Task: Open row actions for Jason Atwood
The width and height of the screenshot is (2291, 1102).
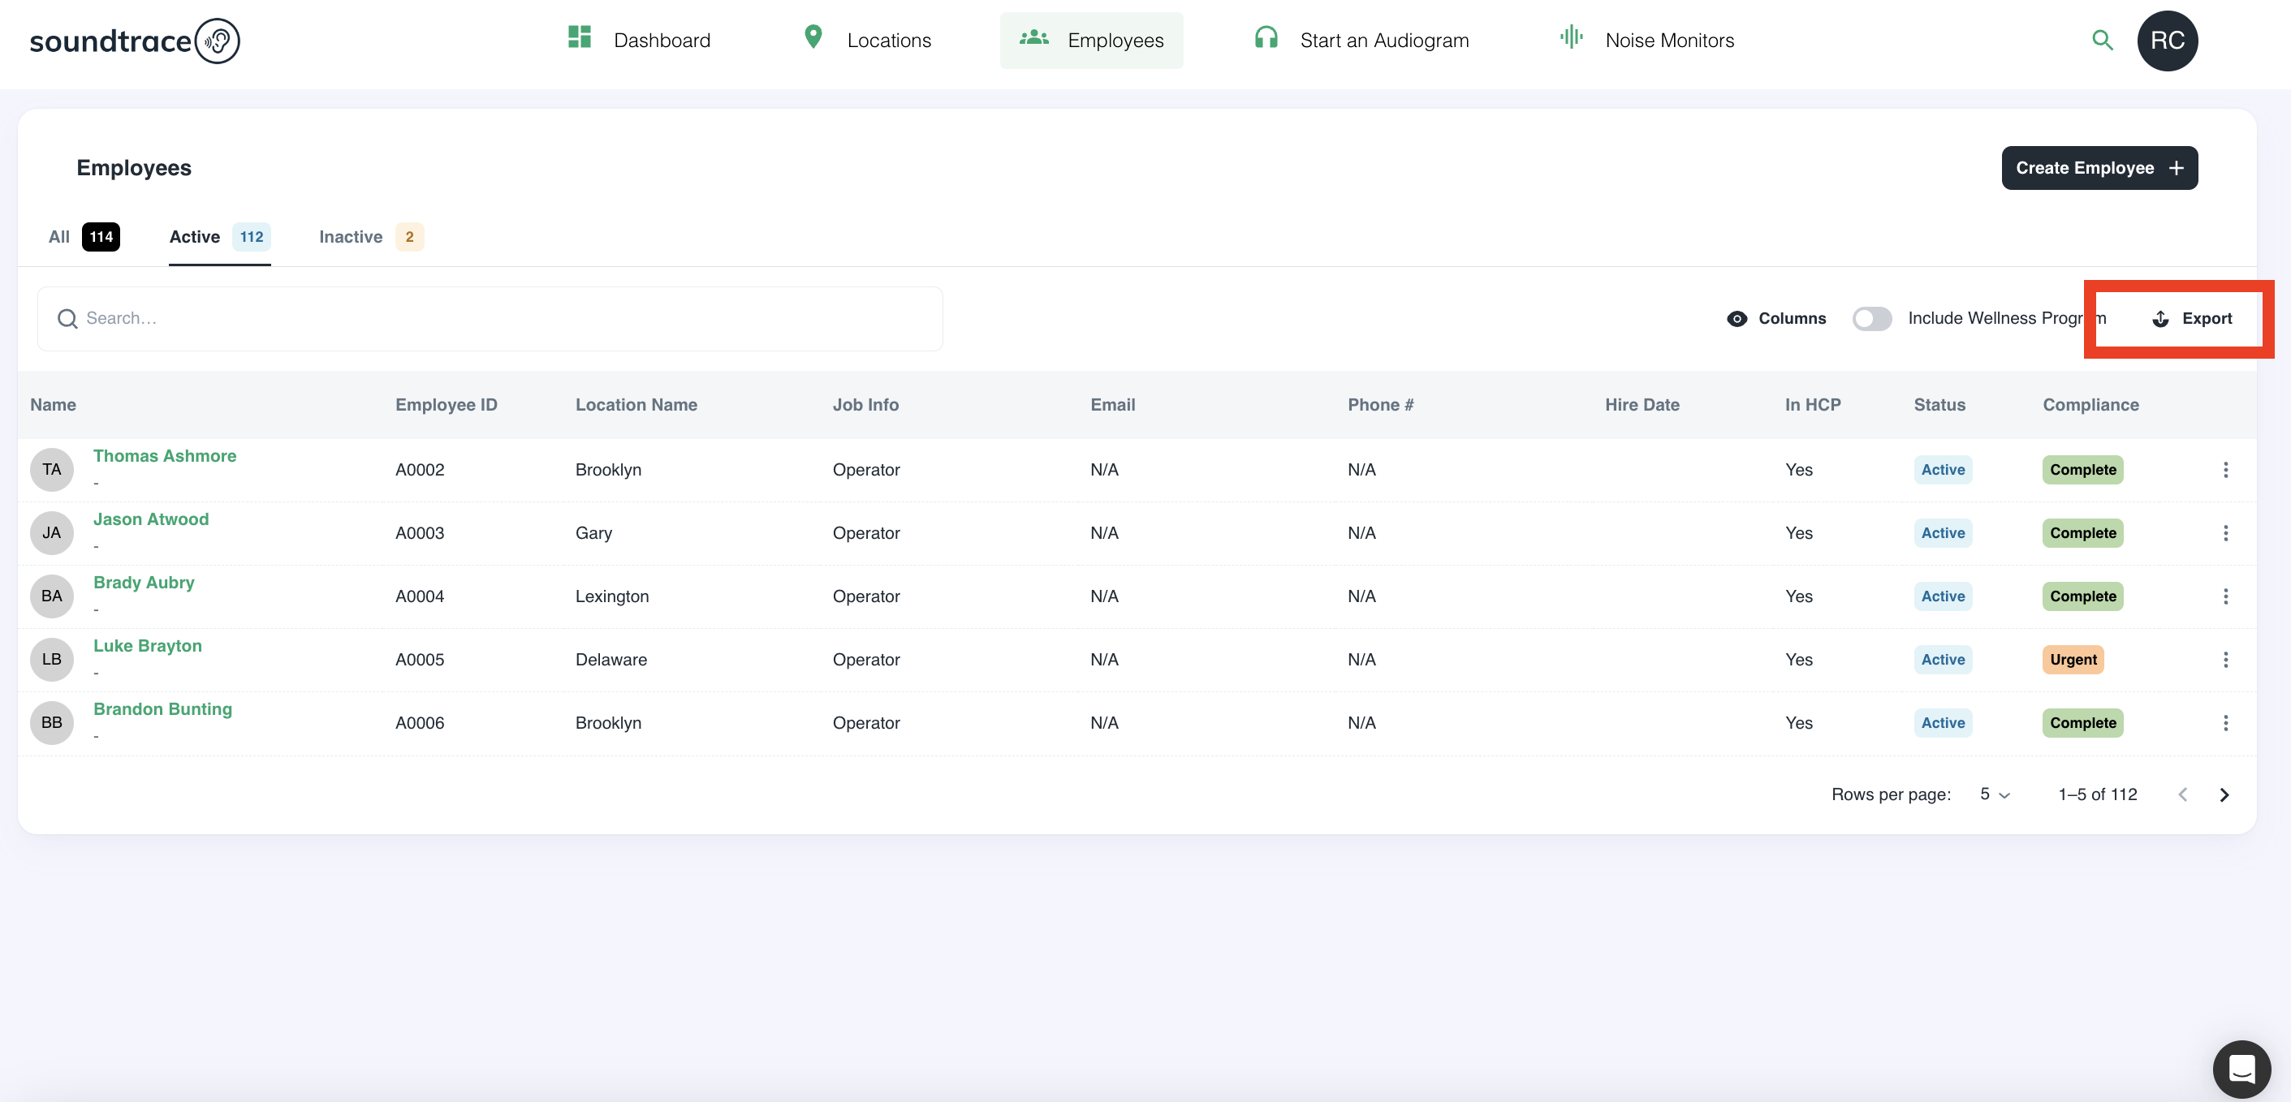Action: (2225, 532)
